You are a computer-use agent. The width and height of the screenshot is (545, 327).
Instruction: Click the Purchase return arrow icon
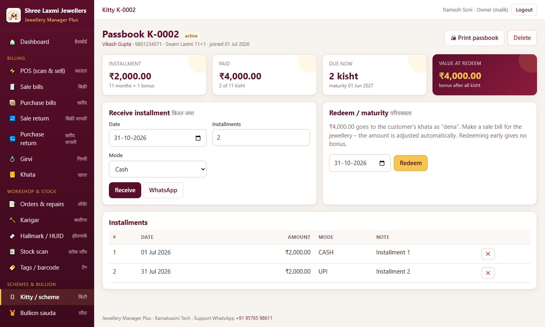pyautogui.click(x=12, y=139)
